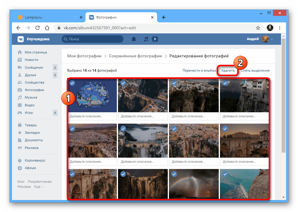298x212 pixels.
Task: Click the video play icon in header
Action: coord(155,39)
